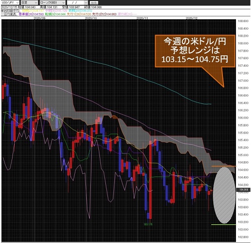Click the 103.000 price axis label
251x243 pixels.
(243, 229)
